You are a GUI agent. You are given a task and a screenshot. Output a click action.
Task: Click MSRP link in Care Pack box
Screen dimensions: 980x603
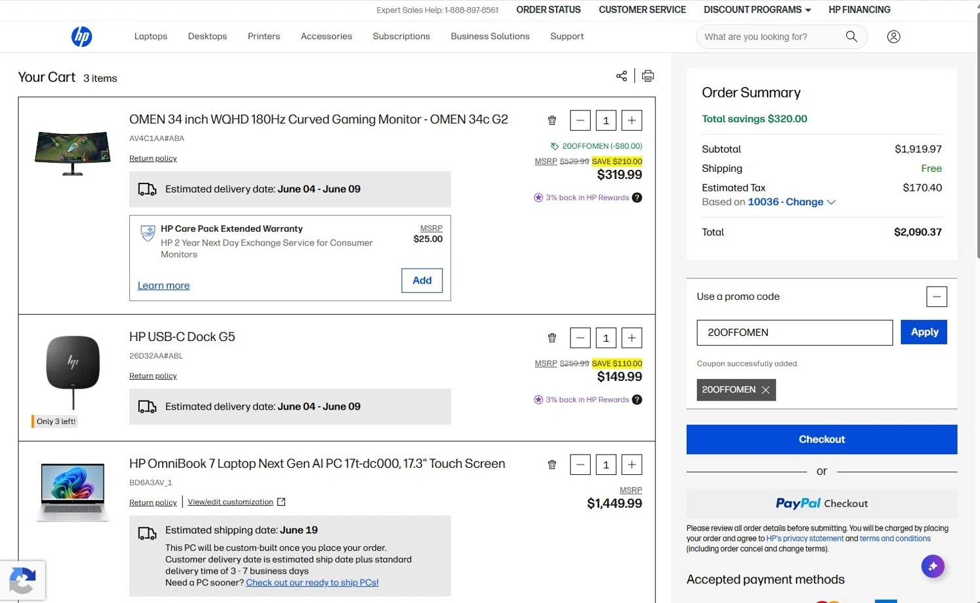pyautogui.click(x=431, y=229)
